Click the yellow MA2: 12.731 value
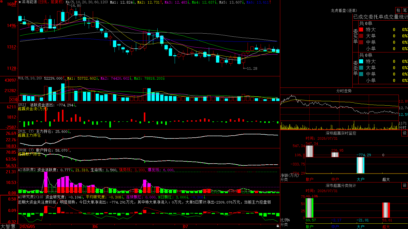The image size is (408, 229). click(x=150, y=2)
